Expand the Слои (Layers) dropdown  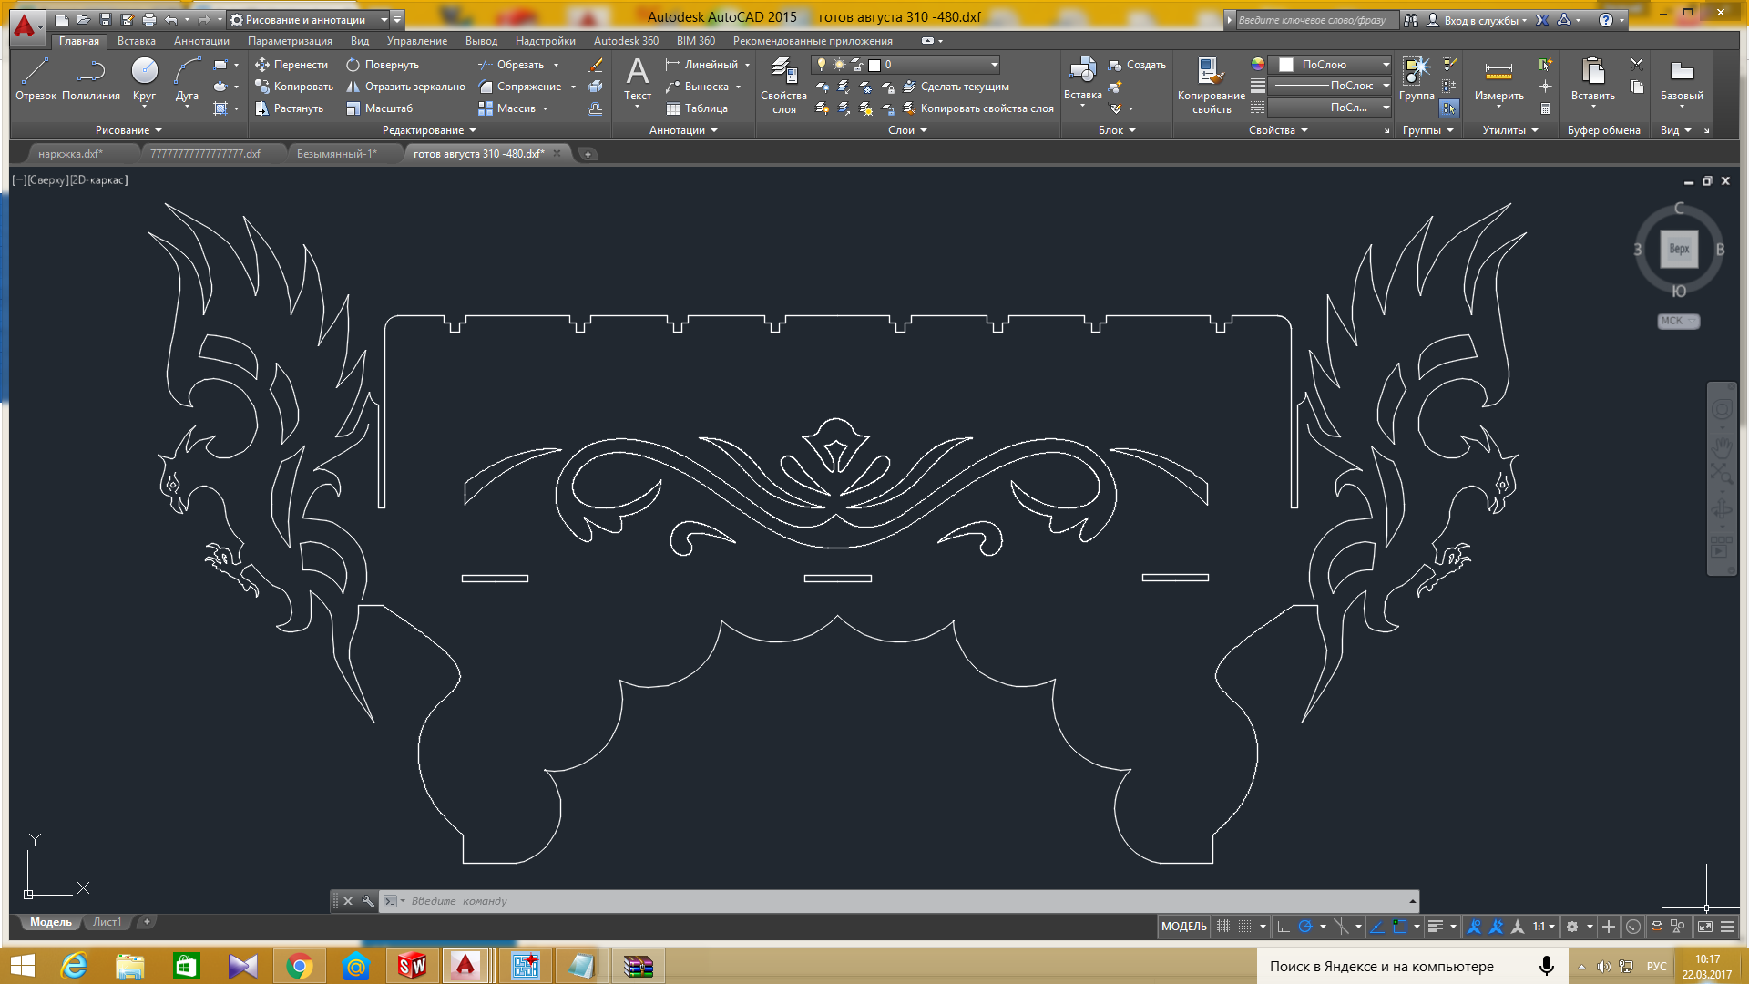tap(909, 129)
